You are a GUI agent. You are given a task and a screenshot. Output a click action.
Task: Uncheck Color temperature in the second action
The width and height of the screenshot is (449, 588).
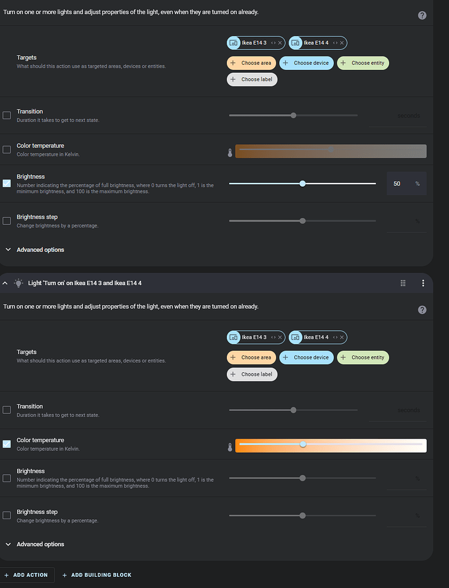6,444
